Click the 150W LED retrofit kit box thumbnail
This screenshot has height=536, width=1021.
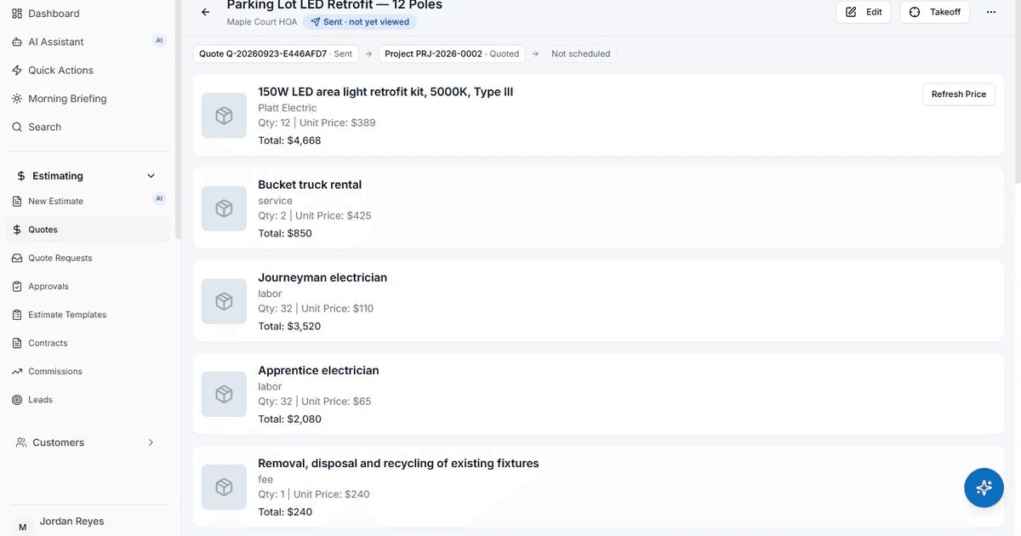(x=224, y=116)
